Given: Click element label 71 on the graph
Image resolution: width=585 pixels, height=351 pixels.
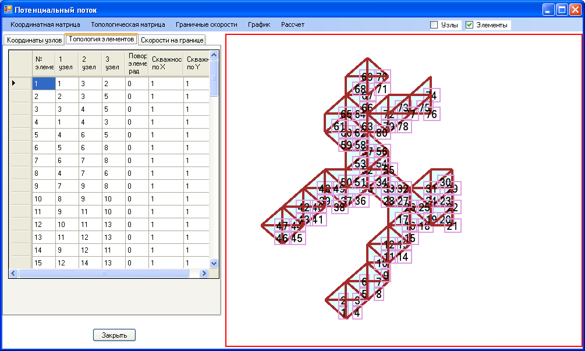Looking at the screenshot, I should click(382, 89).
